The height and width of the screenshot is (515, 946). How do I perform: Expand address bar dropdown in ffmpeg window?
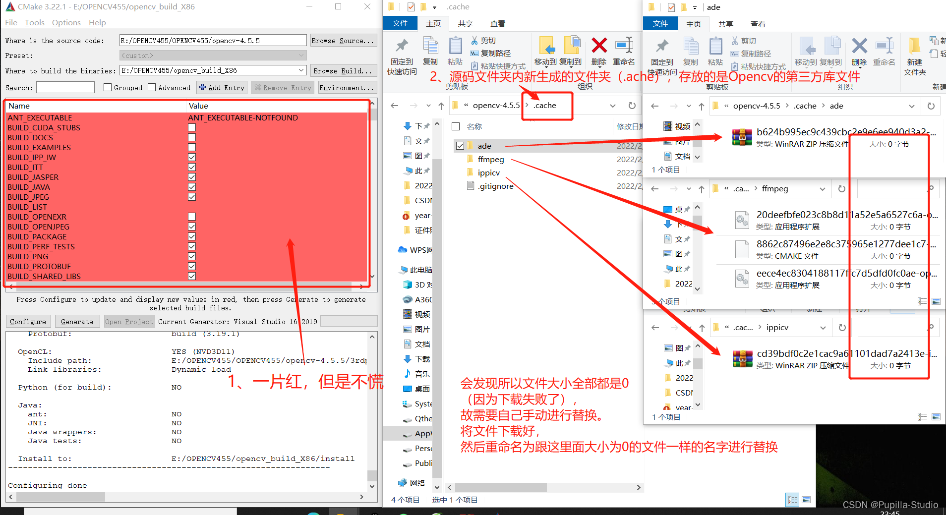coord(823,189)
